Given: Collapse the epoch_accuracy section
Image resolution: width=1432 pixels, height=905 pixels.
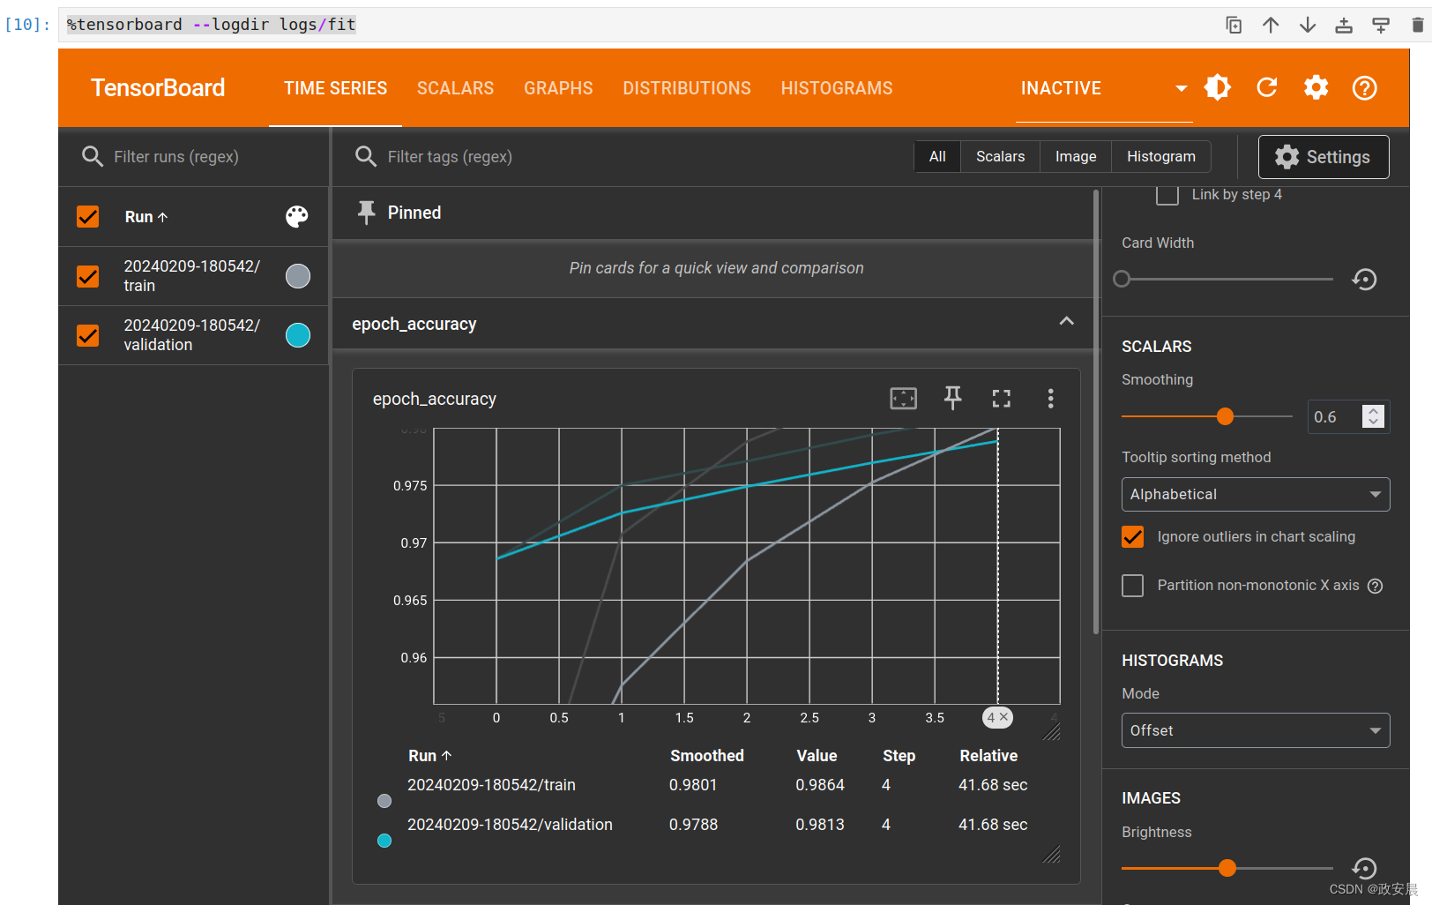Looking at the screenshot, I should point(1066,321).
